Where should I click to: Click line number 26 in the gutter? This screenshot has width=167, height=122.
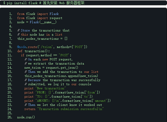(x=10, y=117)
